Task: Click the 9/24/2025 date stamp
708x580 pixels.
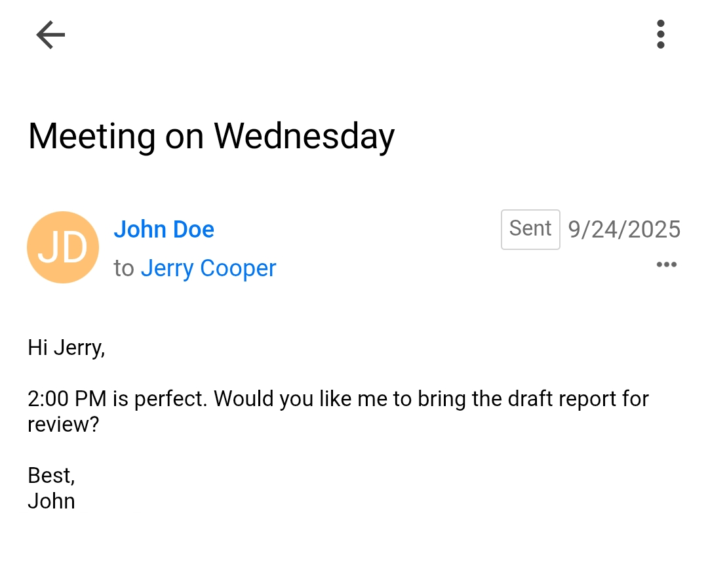Action: point(624,229)
